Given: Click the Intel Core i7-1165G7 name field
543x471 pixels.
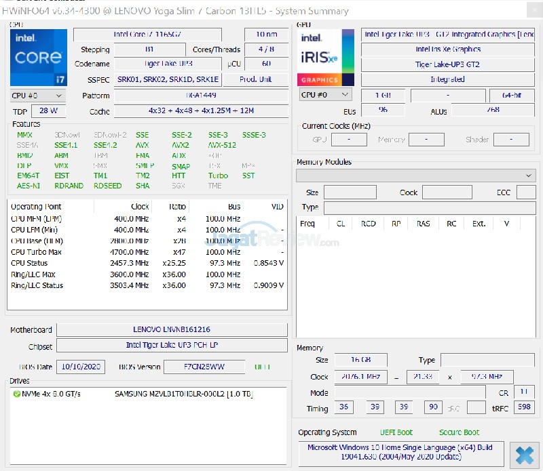Looking at the screenshot, I should click(157, 35).
